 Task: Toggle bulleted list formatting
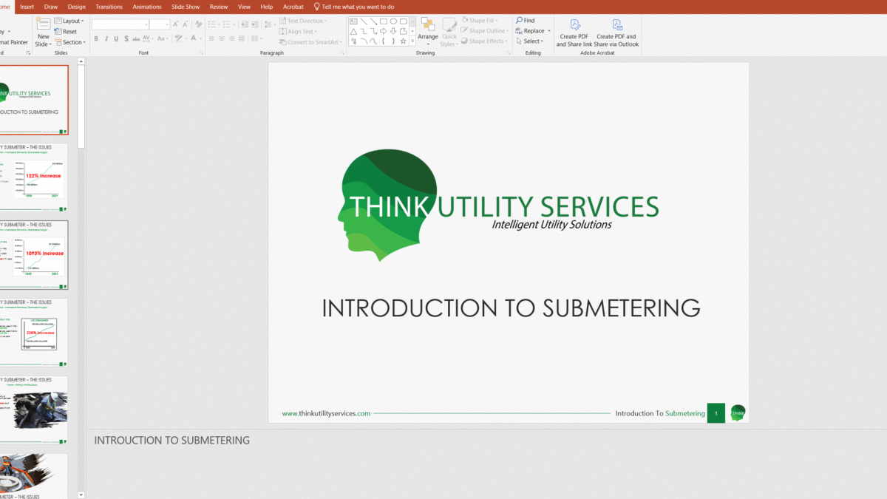(x=211, y=24)
